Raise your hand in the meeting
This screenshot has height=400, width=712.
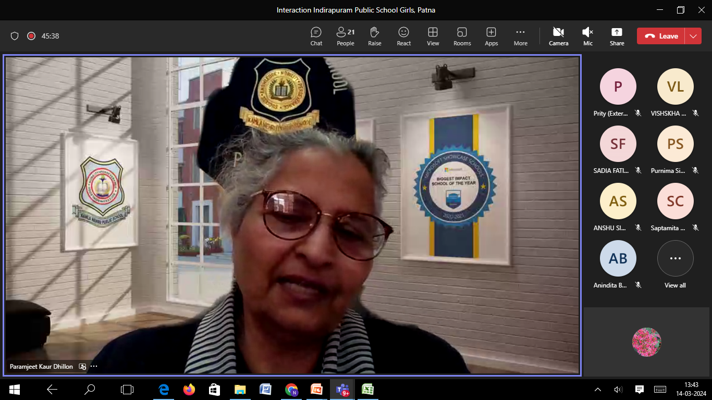pos(374,36)
